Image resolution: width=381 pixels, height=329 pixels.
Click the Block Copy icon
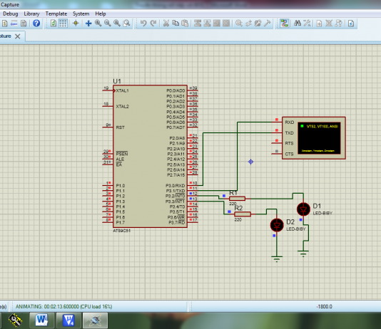coord(198,23)
